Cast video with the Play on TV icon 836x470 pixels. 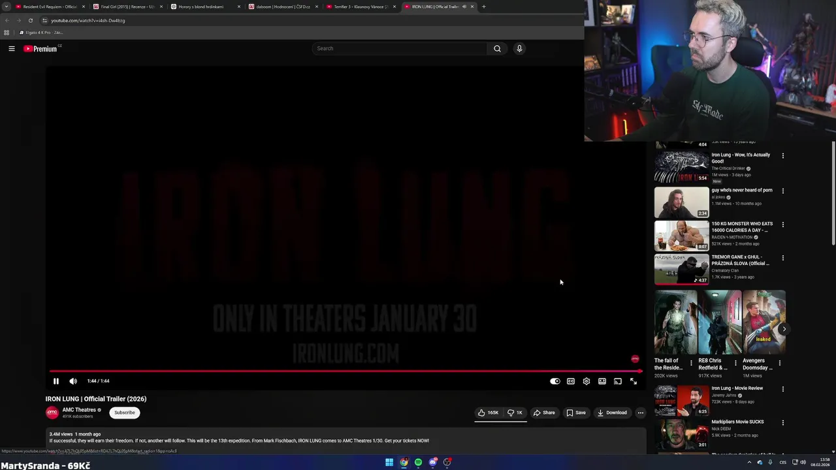tap(618, 381)
